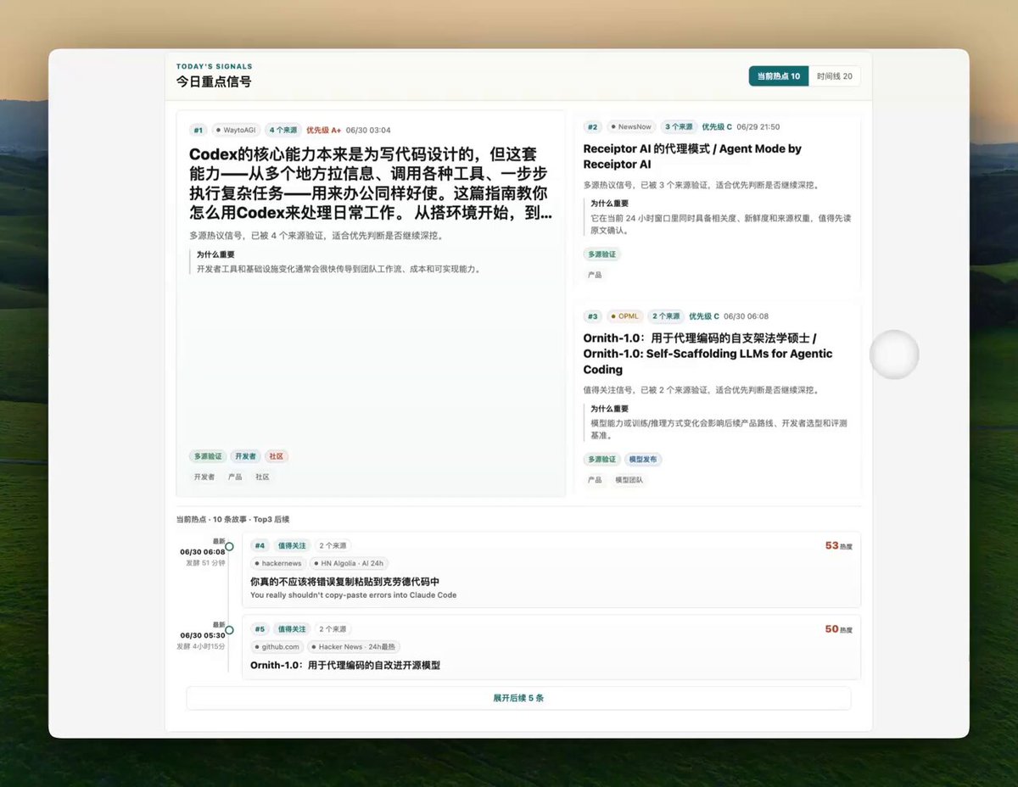Click the 开发者 green tag on Codex card
The height and width of the screenshot is (787, 1018).
point(245,456)
